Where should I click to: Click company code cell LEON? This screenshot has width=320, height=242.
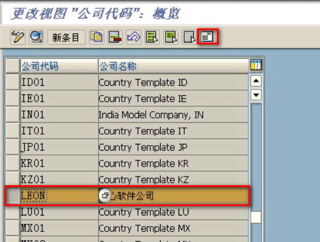point(59,196)
